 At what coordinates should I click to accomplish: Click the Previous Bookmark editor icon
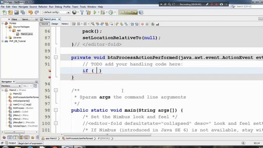click(x=117, y=24)
